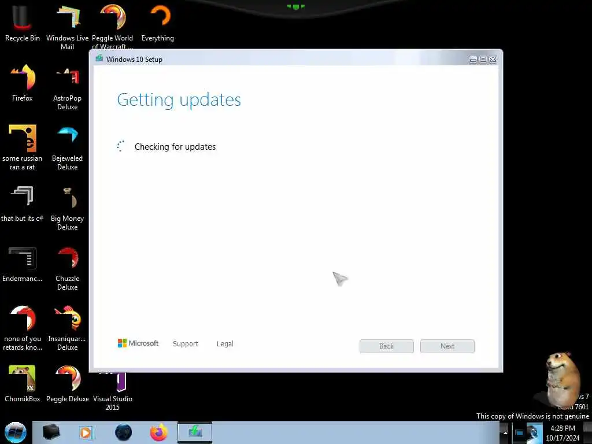Select the Insaniquarium Deluxe desktop icon

[x=67, y=328]
